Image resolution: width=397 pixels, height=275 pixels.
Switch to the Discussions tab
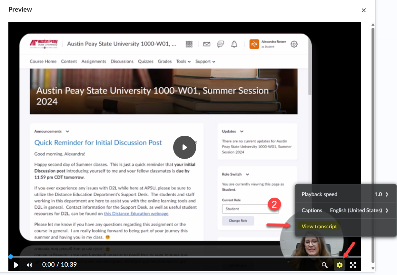[122, 61]
